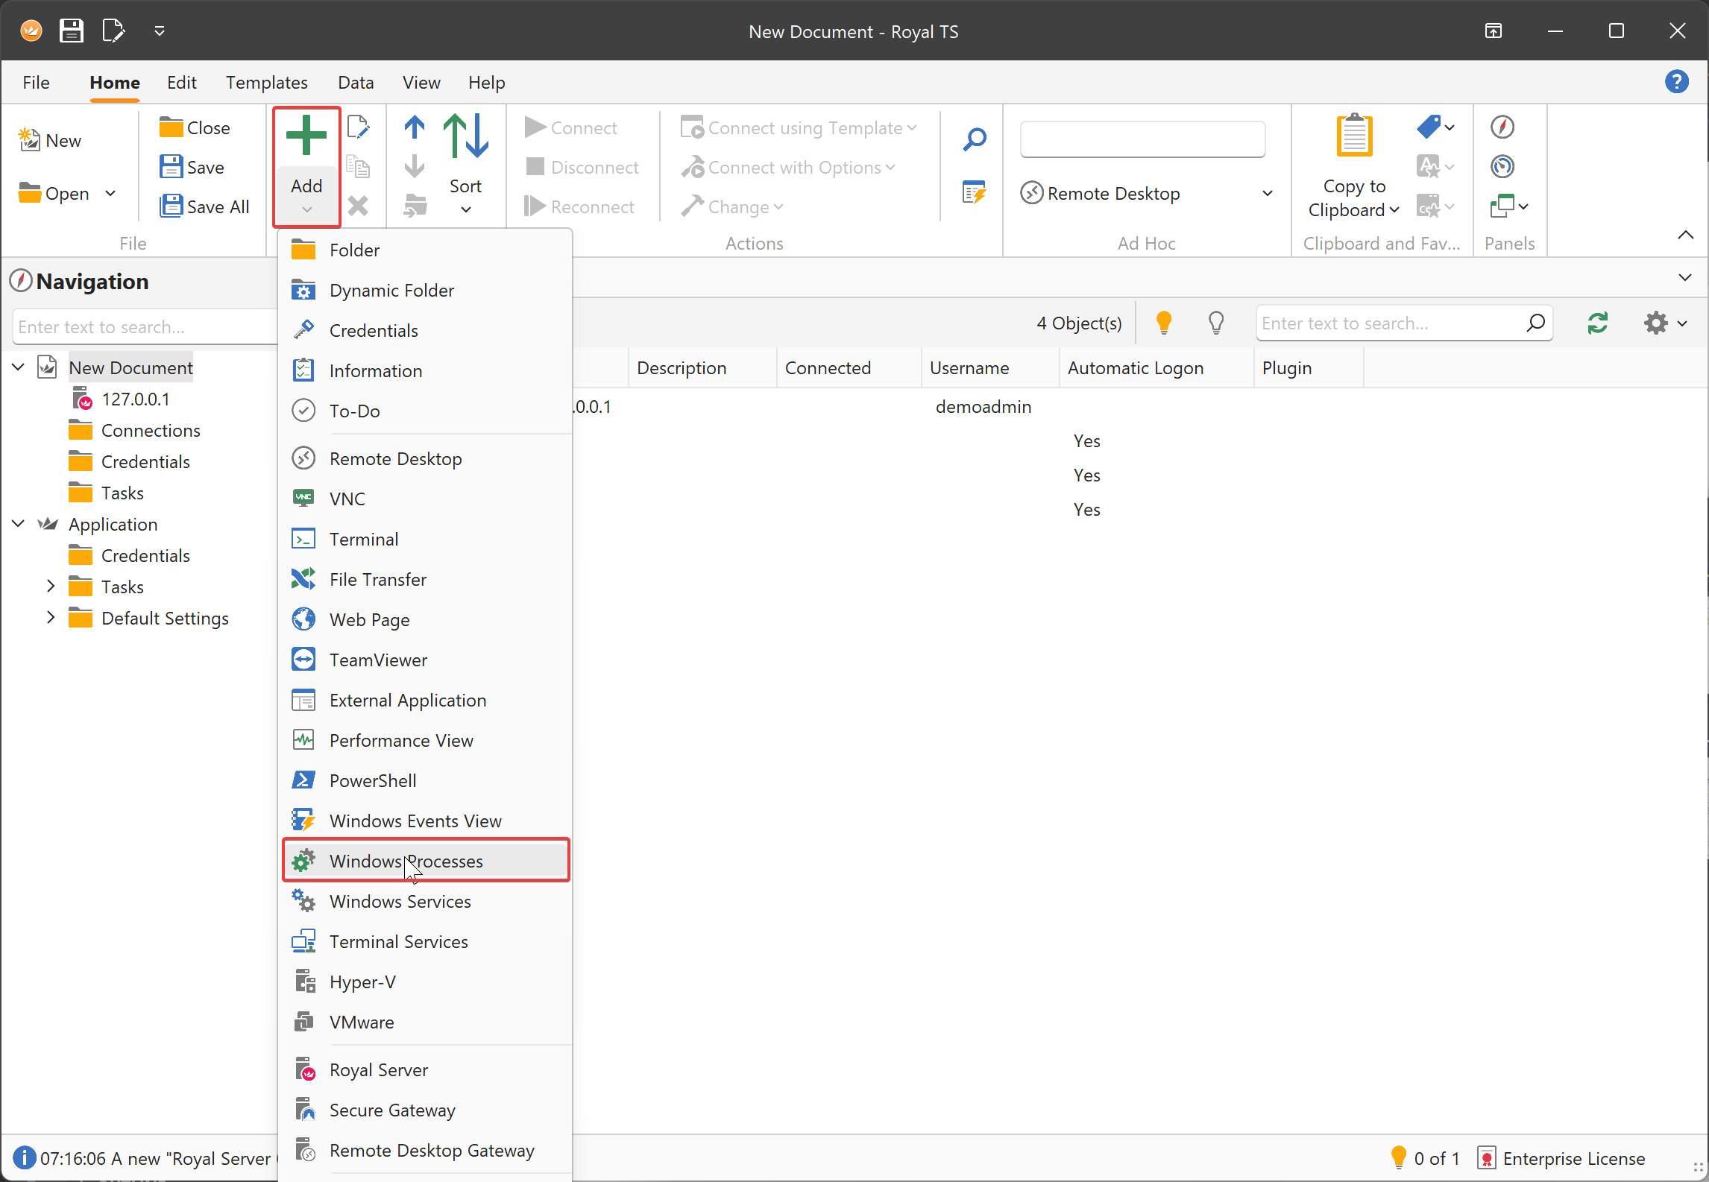Expand the Open button dropdown arrow
The width and height of the screenshot is (1709, 1182).
(111, 193)
